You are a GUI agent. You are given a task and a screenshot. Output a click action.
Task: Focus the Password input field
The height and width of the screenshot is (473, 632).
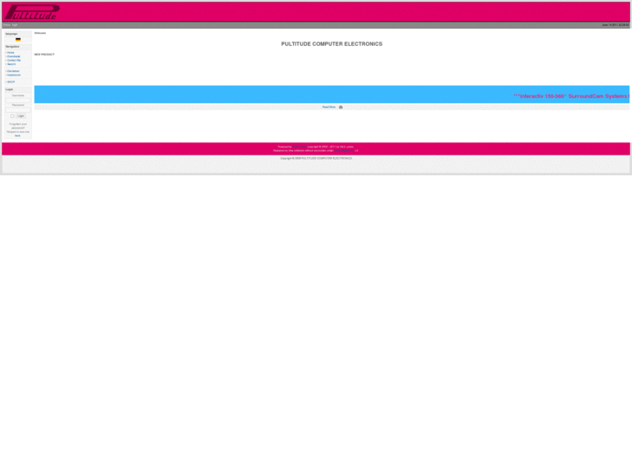pyautogui.click(x=18, y=110)
